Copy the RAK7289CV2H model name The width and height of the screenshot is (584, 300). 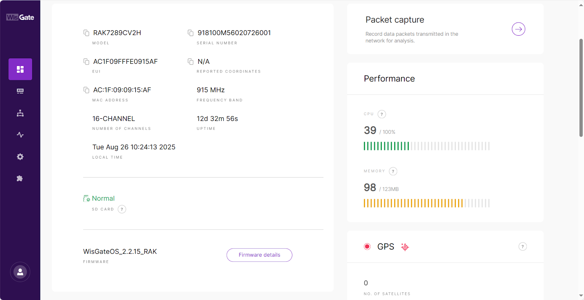(87, 33)
